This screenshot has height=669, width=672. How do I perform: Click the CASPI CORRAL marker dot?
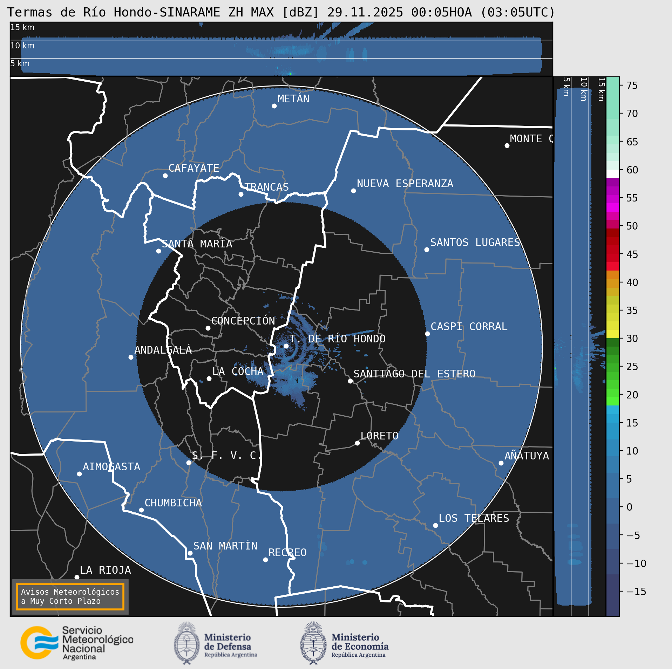427,334
